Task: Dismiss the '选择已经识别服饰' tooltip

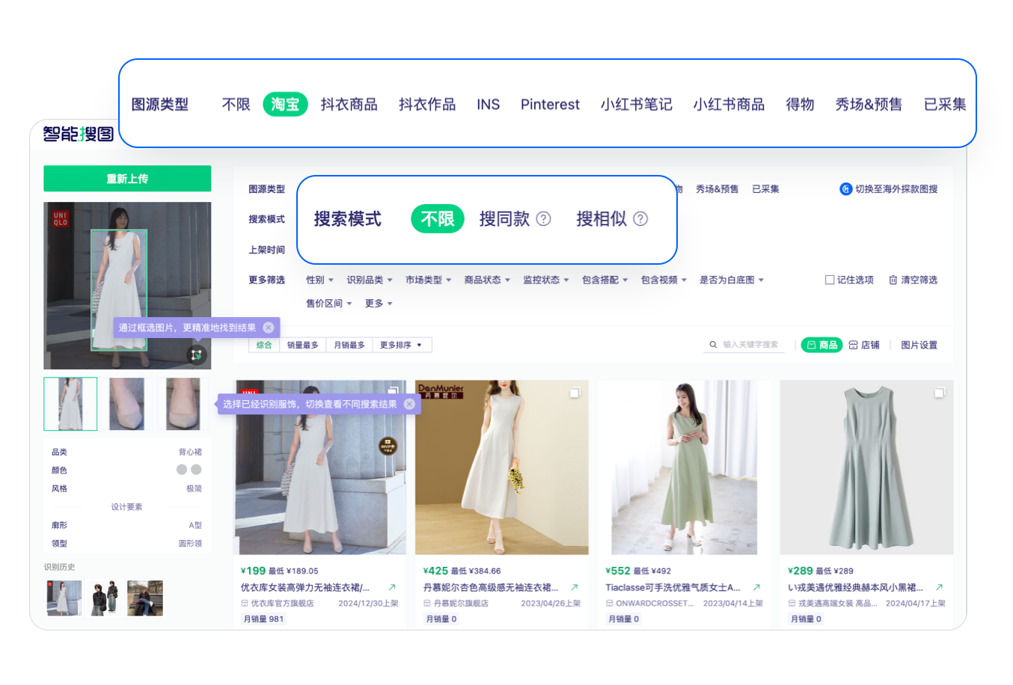Action: click(x=409, y=404)
